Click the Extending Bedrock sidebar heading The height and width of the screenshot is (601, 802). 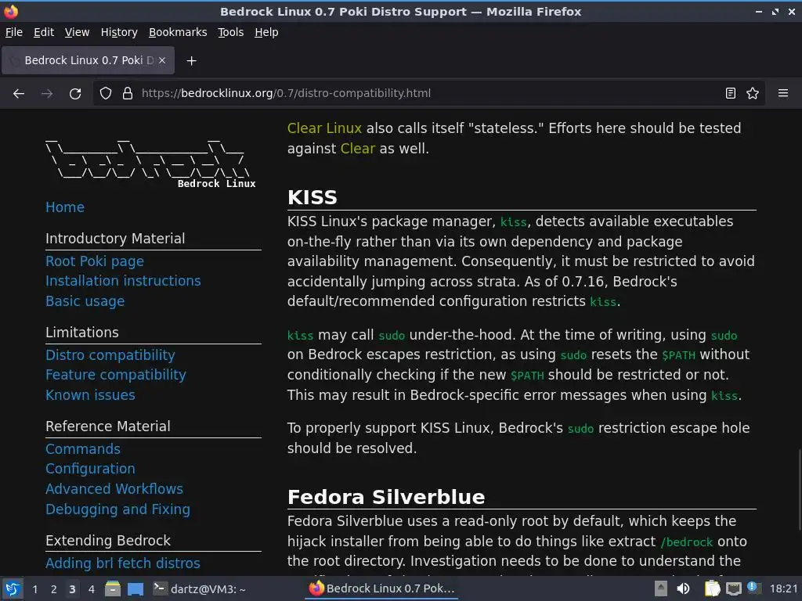click(x=108, y=541)
